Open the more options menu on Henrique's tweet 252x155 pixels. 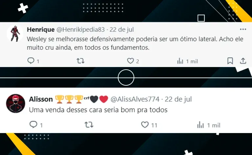point(243,29)
